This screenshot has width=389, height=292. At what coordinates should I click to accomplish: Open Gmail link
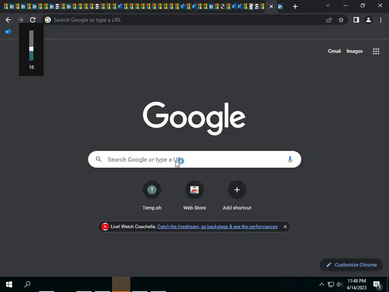point(334,51)
